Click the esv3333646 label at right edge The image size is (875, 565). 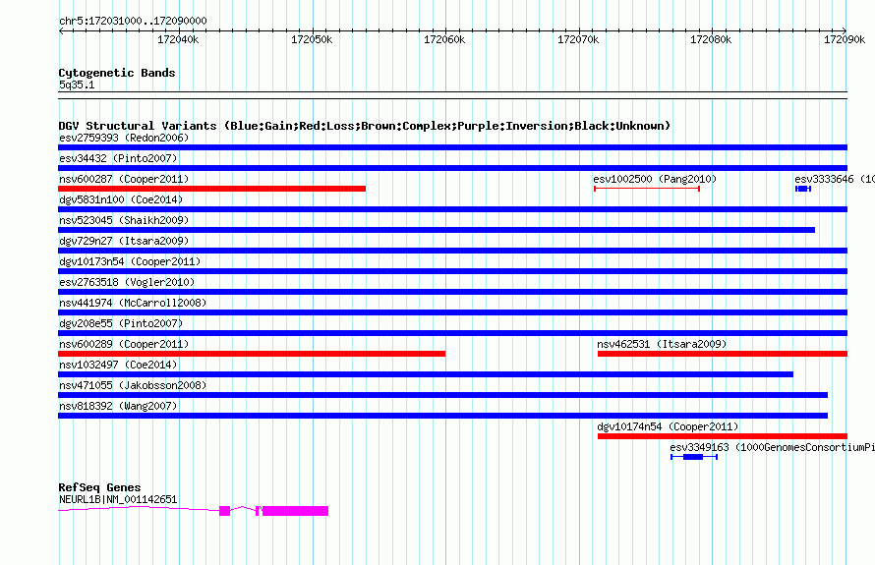click(835, 179)
